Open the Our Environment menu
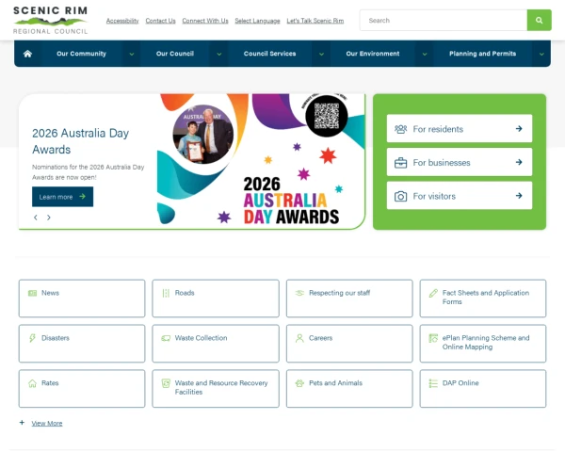Viewport: 565px width, 452px height. click(373, 54)
